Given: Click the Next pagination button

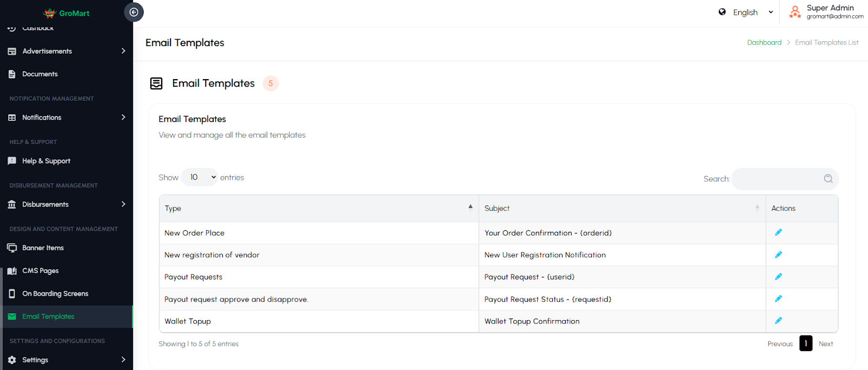Looking at the screenshot, I should (x=826, y=344).
